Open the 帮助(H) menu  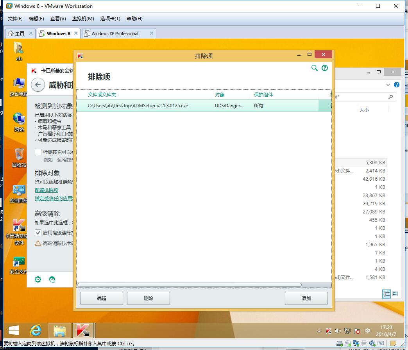tap(134, 19)
